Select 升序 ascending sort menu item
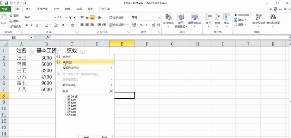The height and width of the screenshot is (138, 291). pos(67,57)
